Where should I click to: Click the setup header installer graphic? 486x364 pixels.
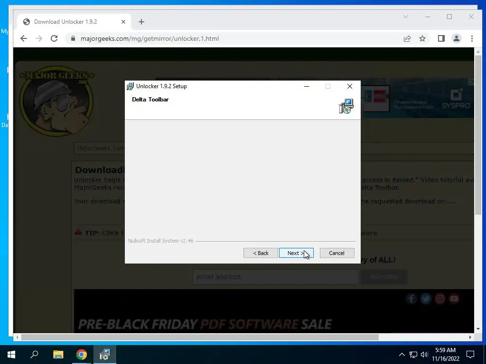pyautogui.click(x=346, y=106)
